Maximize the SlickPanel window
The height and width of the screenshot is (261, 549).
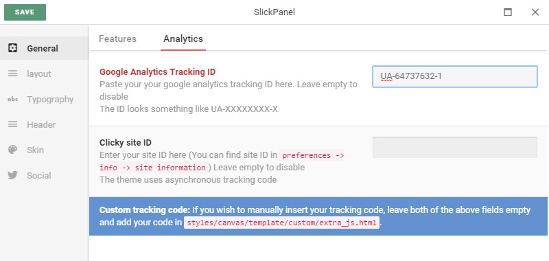coord(508,12)
